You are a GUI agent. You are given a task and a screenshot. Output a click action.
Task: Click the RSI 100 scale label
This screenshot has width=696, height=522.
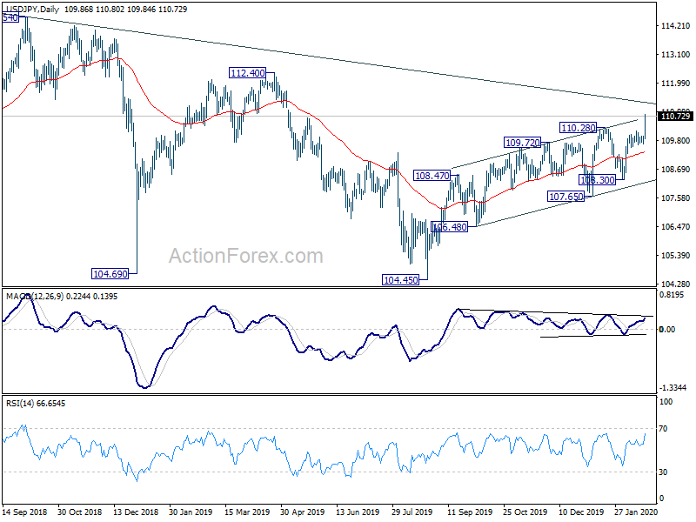(x=666, y=402)
